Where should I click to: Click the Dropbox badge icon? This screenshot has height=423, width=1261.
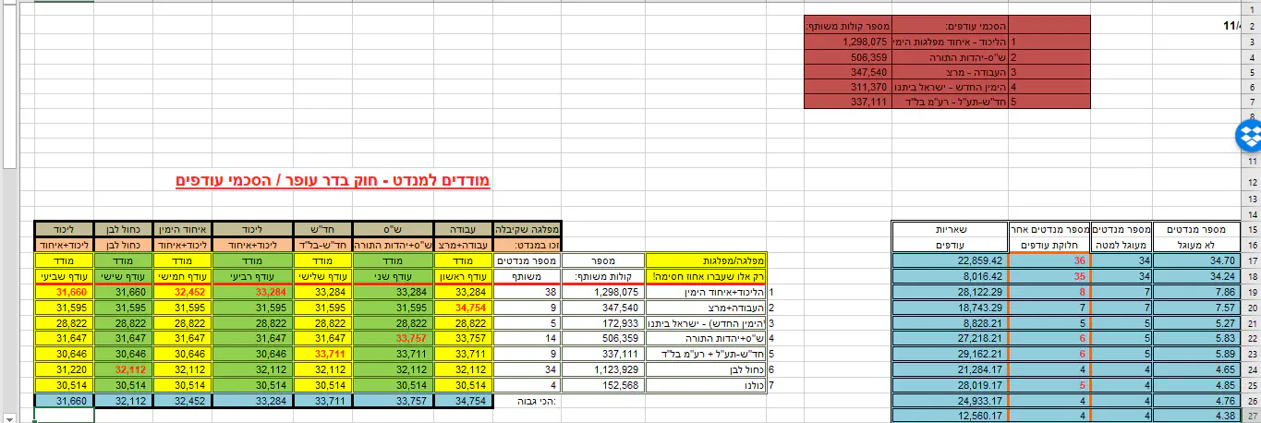[1248, 138]
